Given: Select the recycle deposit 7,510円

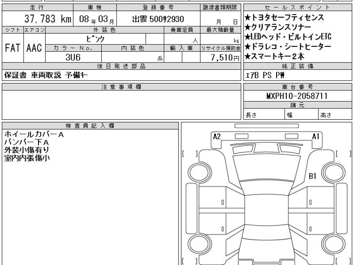Looking at the screenshot, I should 225,57.
